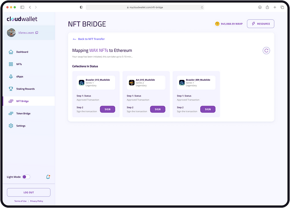Screen dimensions: 290x208
Task: Go forward in browser history
Action: [x=36, y=7]
